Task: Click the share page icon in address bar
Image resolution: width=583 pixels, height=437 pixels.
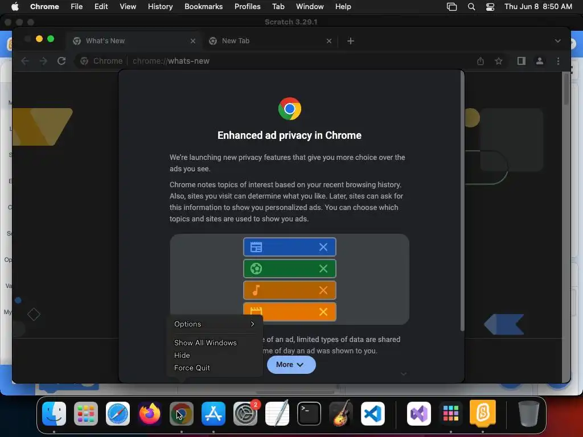Action: (x=481, y=61)
